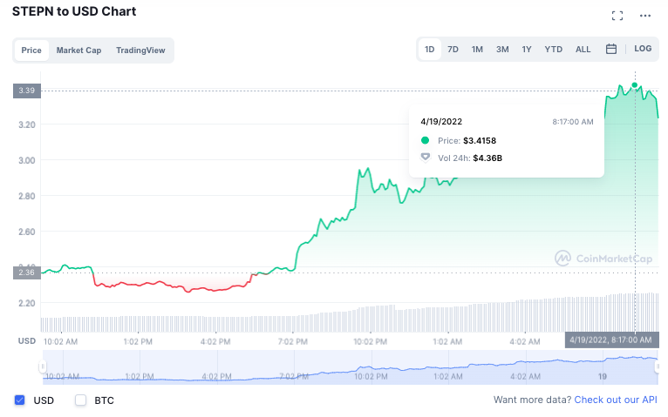The width and height of the screenshot is (668, 417).
Task: Click the $4.36B volume value in the tooltip
Action: 487,158
